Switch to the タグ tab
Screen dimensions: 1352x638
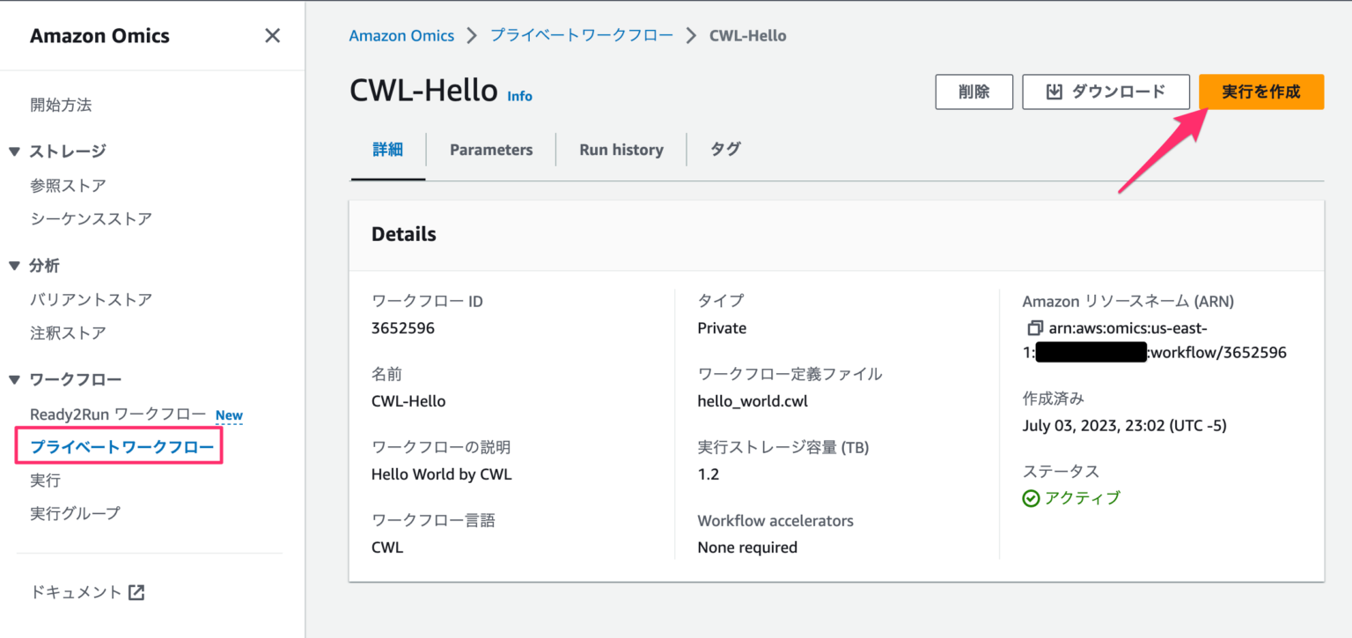(725, 150)
